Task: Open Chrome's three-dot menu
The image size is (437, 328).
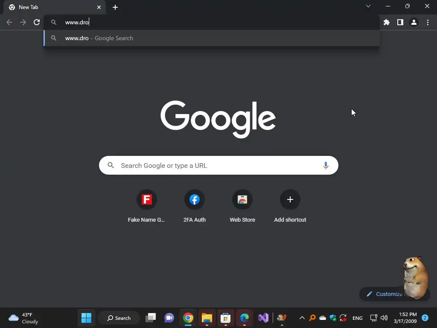Action: tap(428, 22)
